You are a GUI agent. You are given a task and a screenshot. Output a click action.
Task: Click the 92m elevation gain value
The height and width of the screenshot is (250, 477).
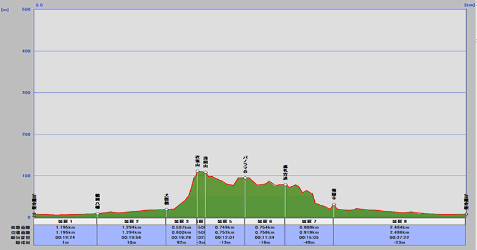click(x=181, y=243)
